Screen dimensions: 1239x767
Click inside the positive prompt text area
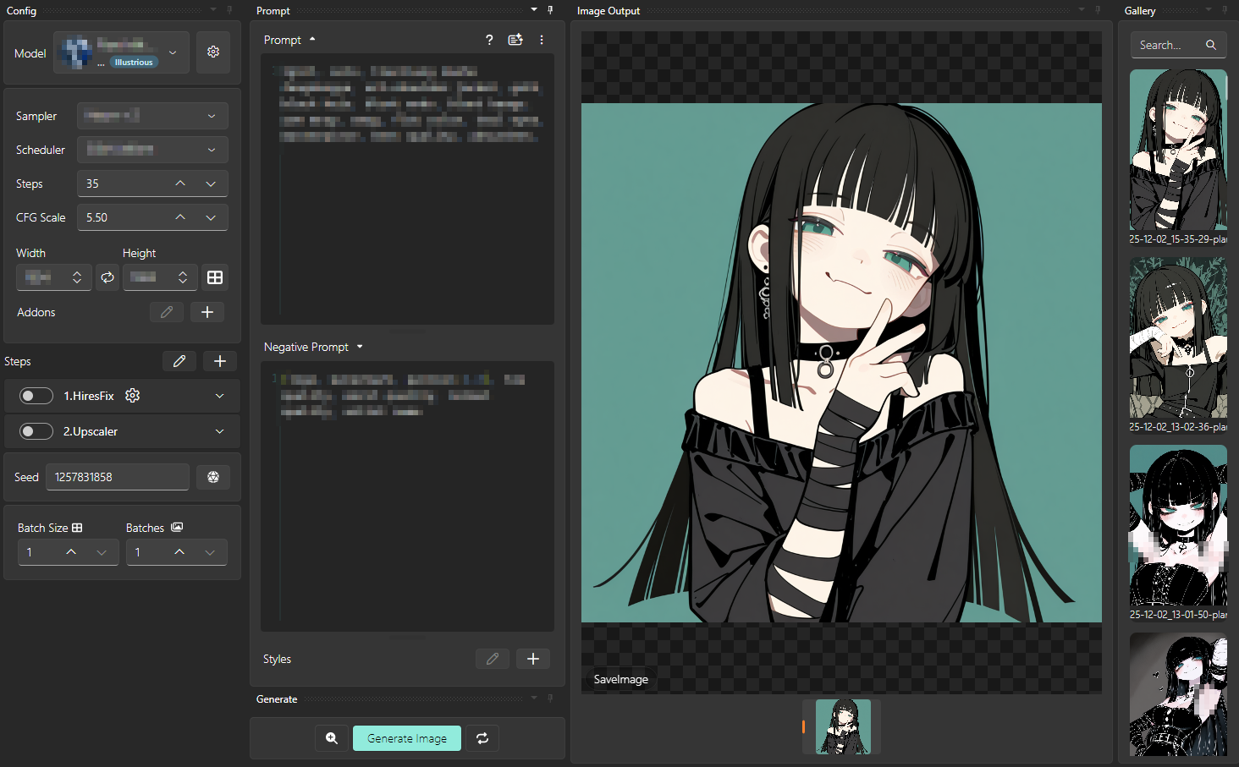(407, 189)
